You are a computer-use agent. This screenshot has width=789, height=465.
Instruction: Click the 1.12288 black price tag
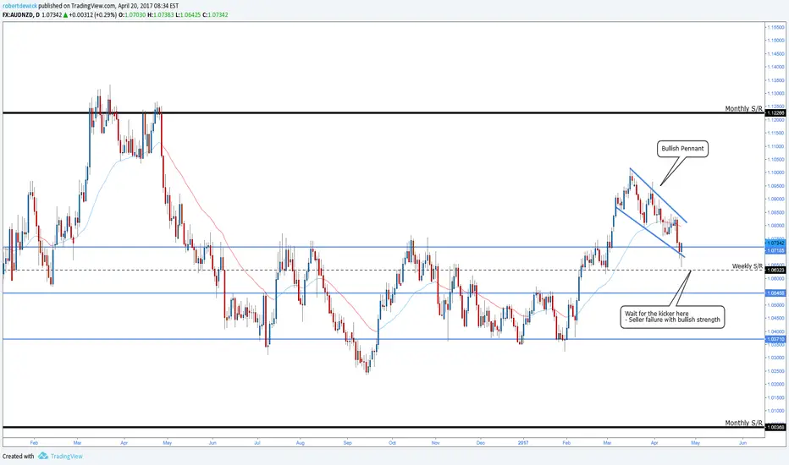pyautogui.click(x=775, y=113)
